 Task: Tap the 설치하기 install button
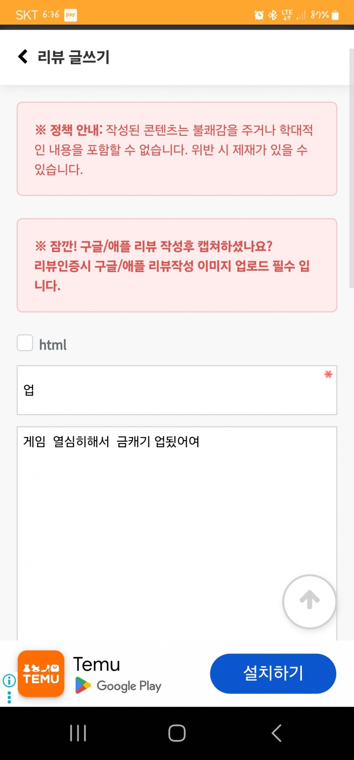(x=273, y=673)
